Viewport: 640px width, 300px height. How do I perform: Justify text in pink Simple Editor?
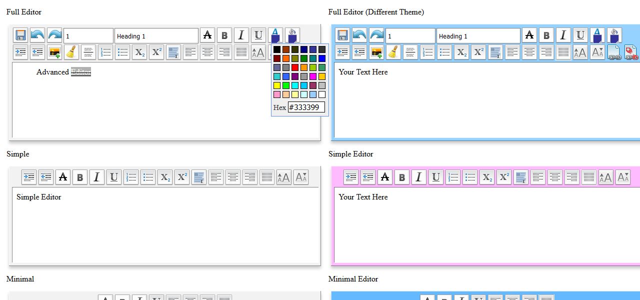pos(589,177)
